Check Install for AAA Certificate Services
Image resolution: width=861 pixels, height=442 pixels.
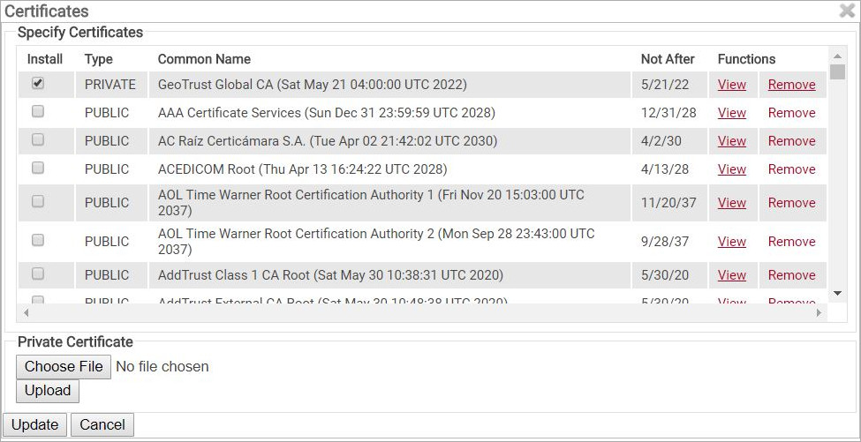(x=38, y=112)
